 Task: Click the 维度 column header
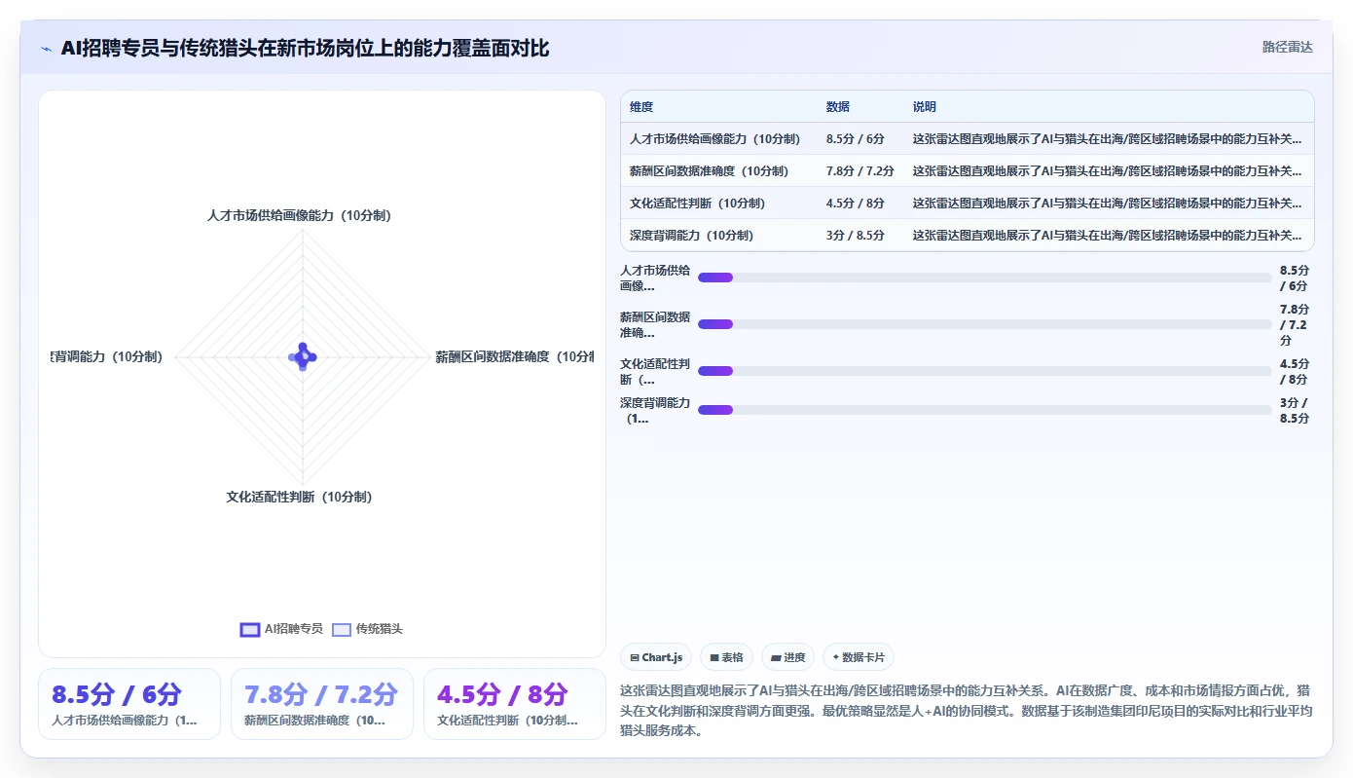(641, 106)
